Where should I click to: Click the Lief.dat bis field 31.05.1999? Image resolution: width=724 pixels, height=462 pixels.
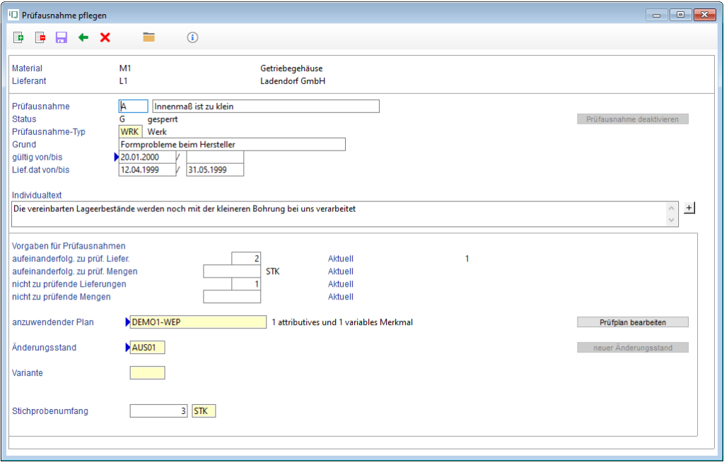click(x=215, y=170)
